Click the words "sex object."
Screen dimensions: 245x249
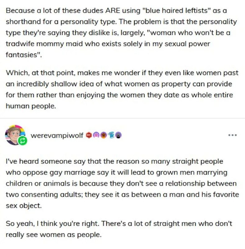24,206
